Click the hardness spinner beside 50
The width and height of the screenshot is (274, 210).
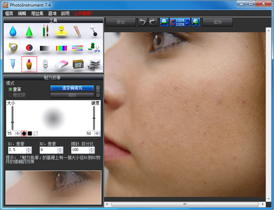[97, 133]
